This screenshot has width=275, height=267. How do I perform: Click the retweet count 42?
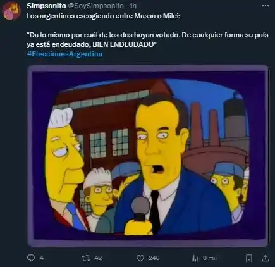(98, 258)
